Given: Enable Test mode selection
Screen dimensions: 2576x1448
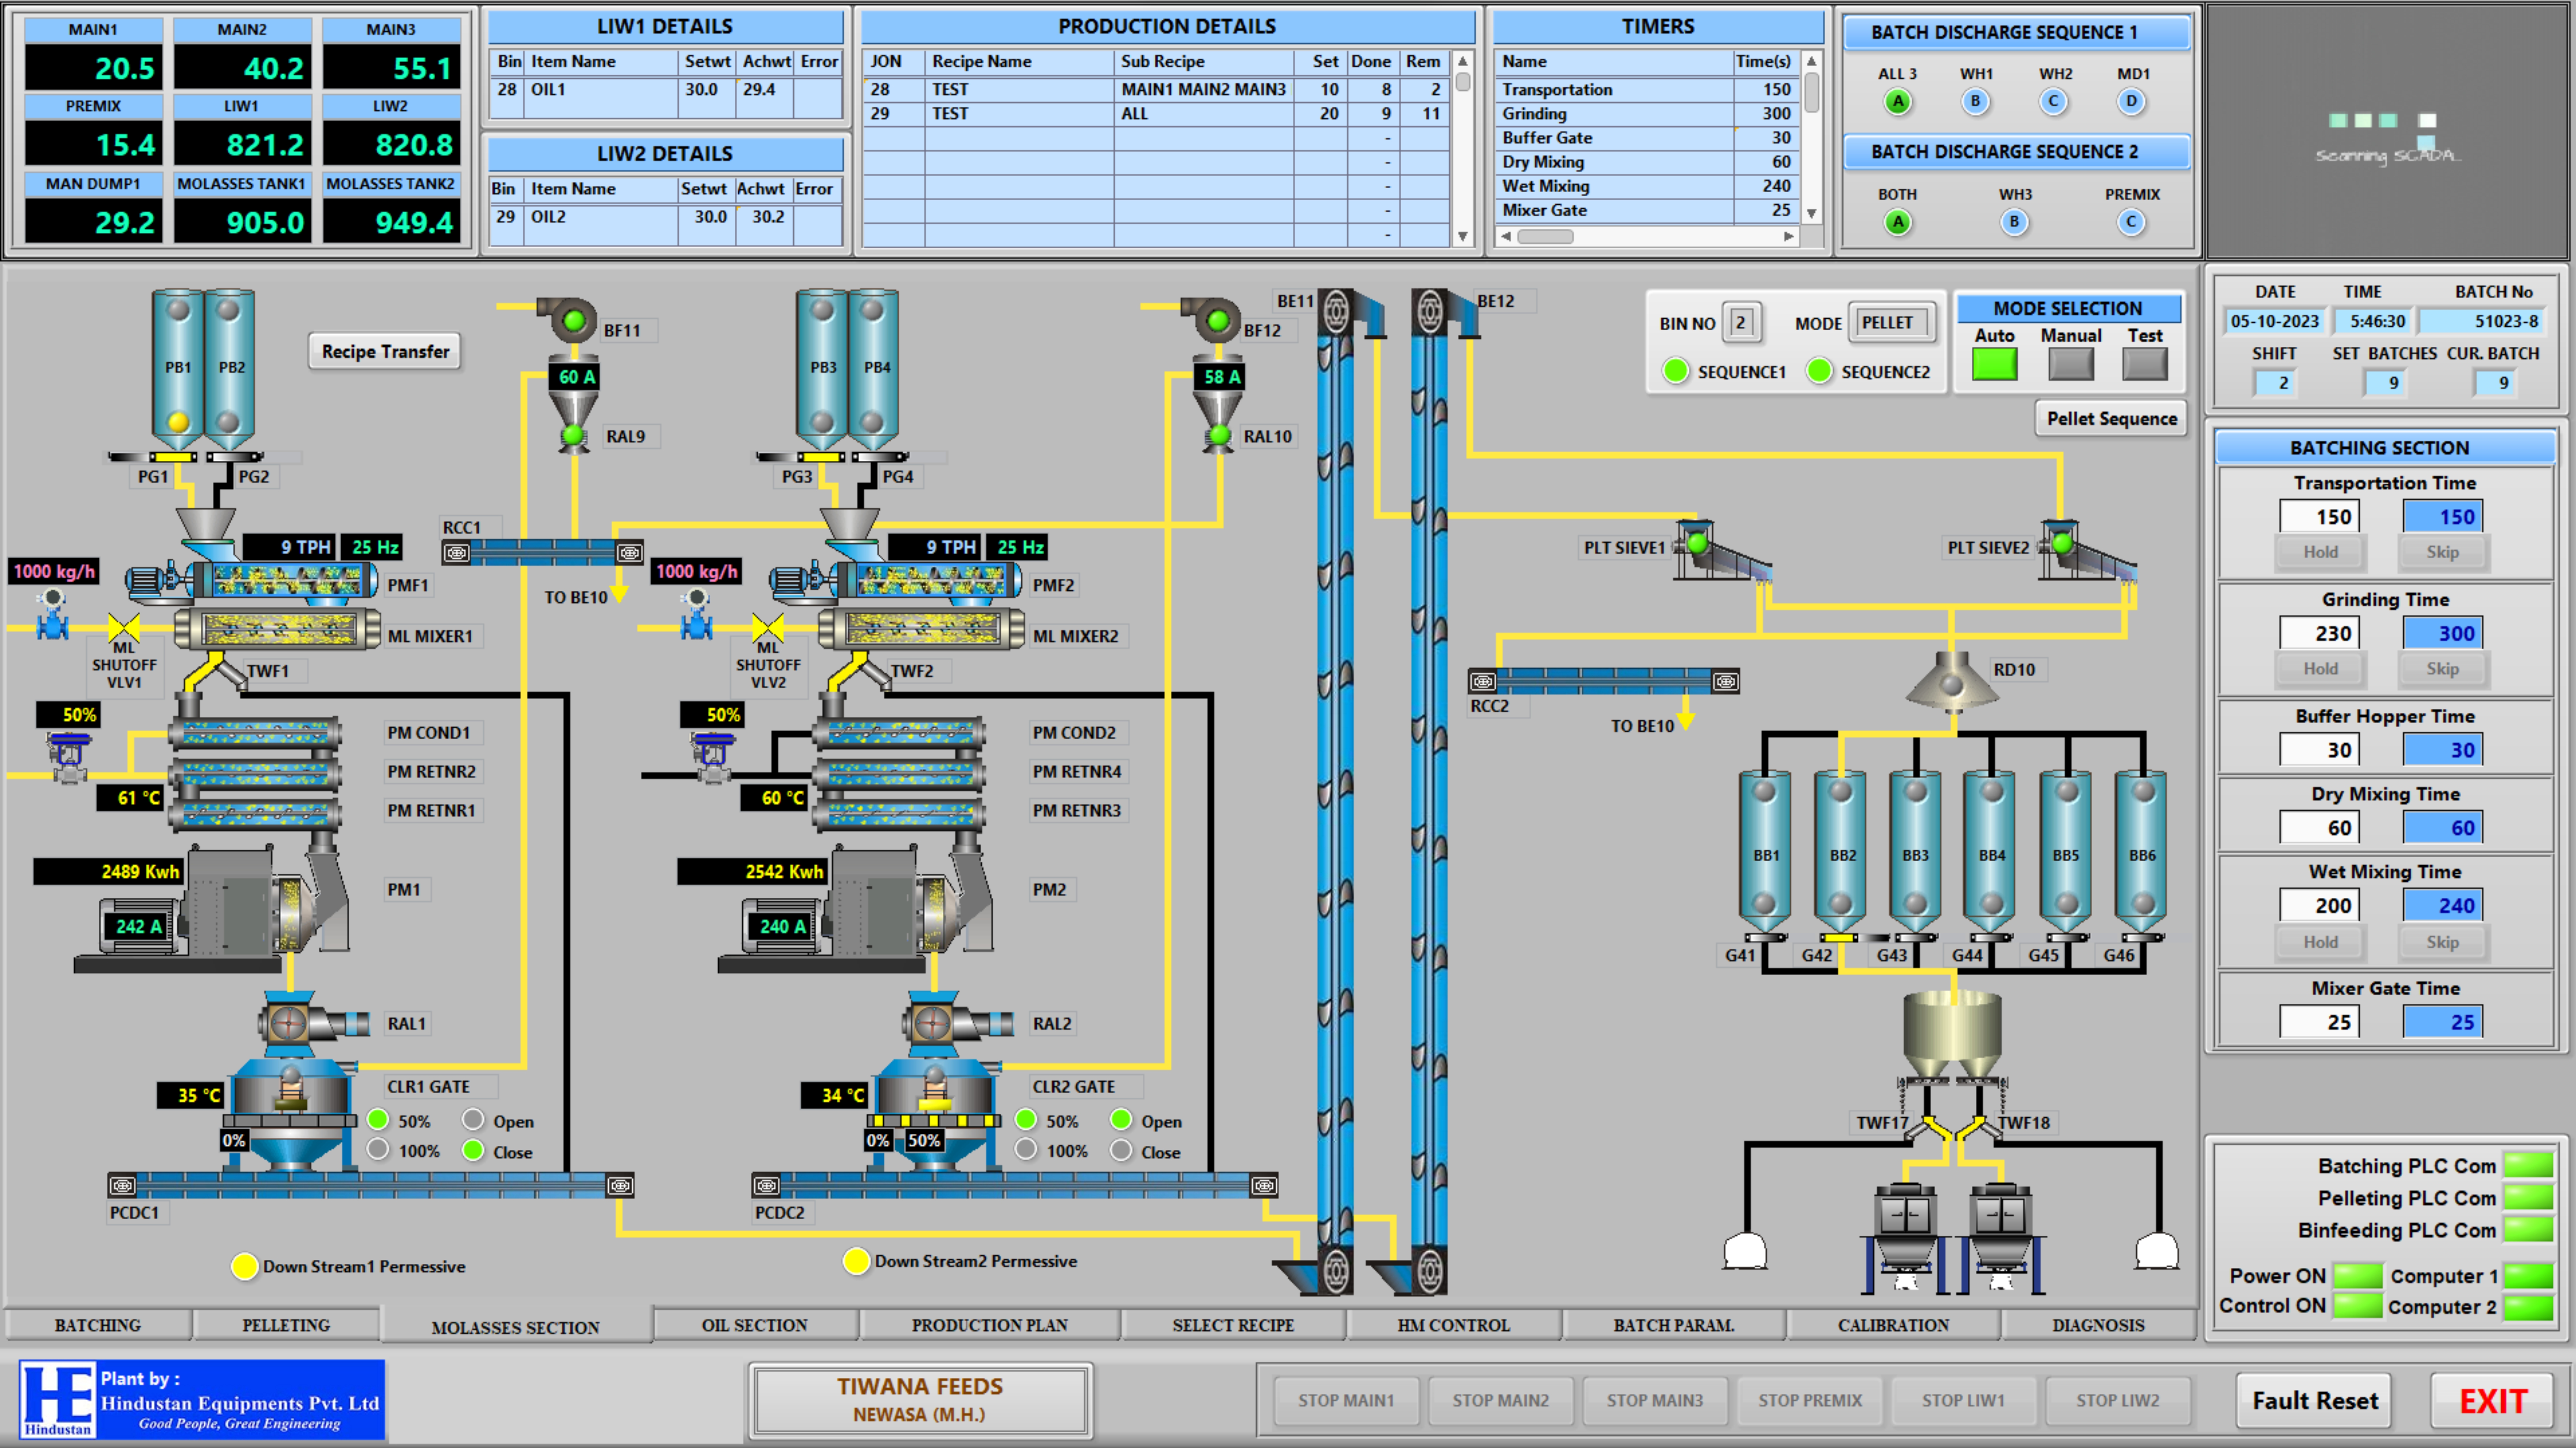Looking at the screenshot, I should [x=2145, y=364].
